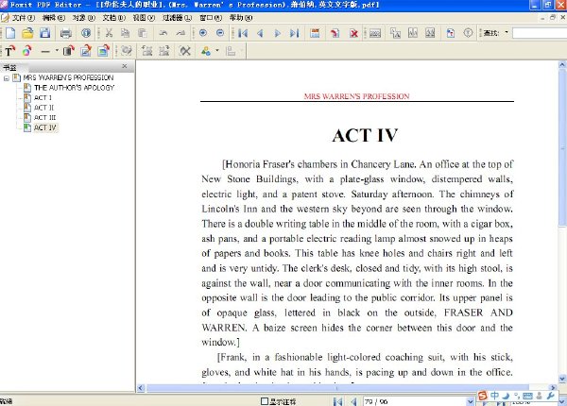Open the 窗口 (Window) menu

click(x=211, y=18)
